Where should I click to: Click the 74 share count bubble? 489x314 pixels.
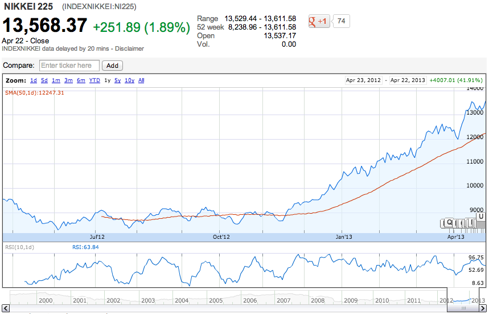tap(341, 21)
